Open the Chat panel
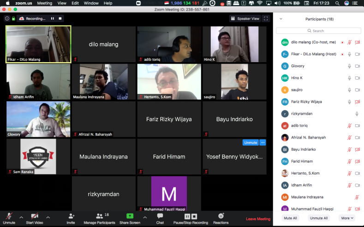Viewport: 364px width, 227px height. click(x=160, y=218)
